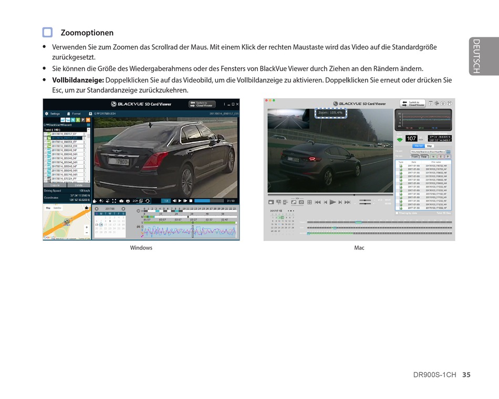The width and height of the screenshot is (499, 399).
Task: Skip to next file in Mac viewer
Action: point(348,202)
